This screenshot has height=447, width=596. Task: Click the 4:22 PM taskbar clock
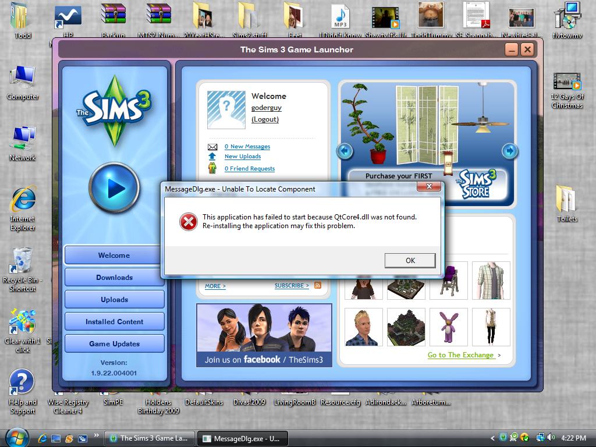pos(573,438)
